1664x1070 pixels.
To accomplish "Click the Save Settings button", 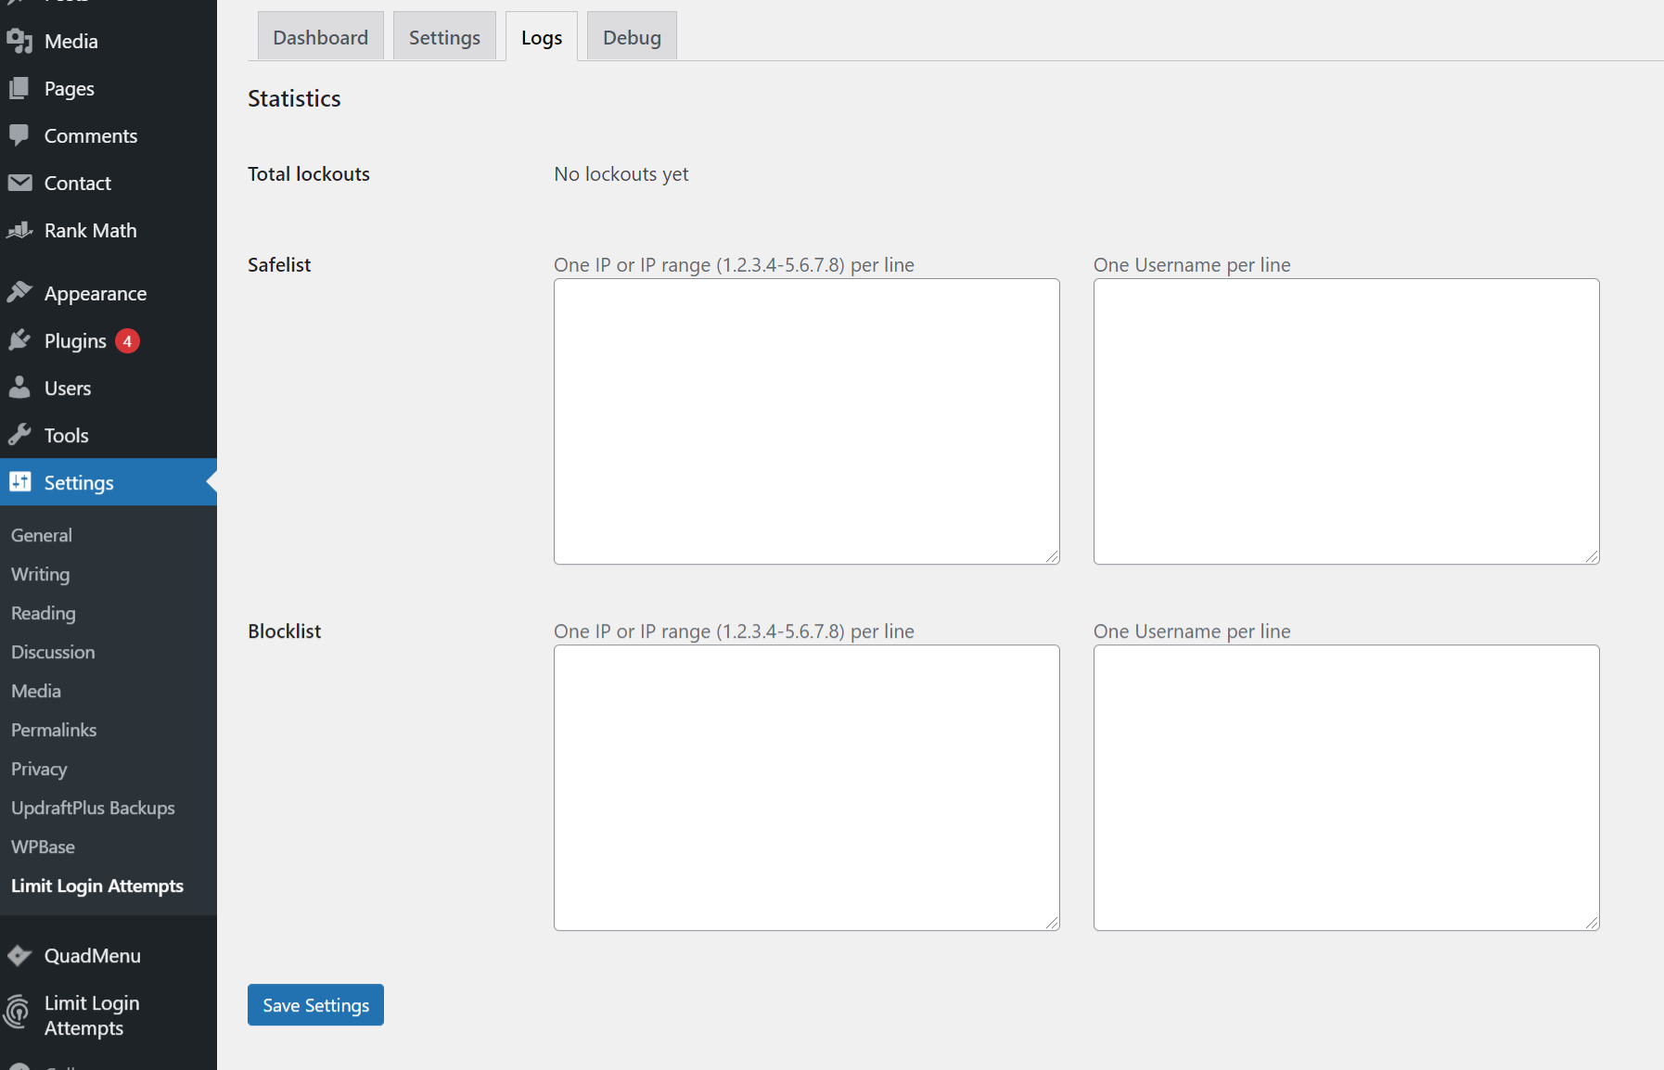I will (x=315, y=1004).
